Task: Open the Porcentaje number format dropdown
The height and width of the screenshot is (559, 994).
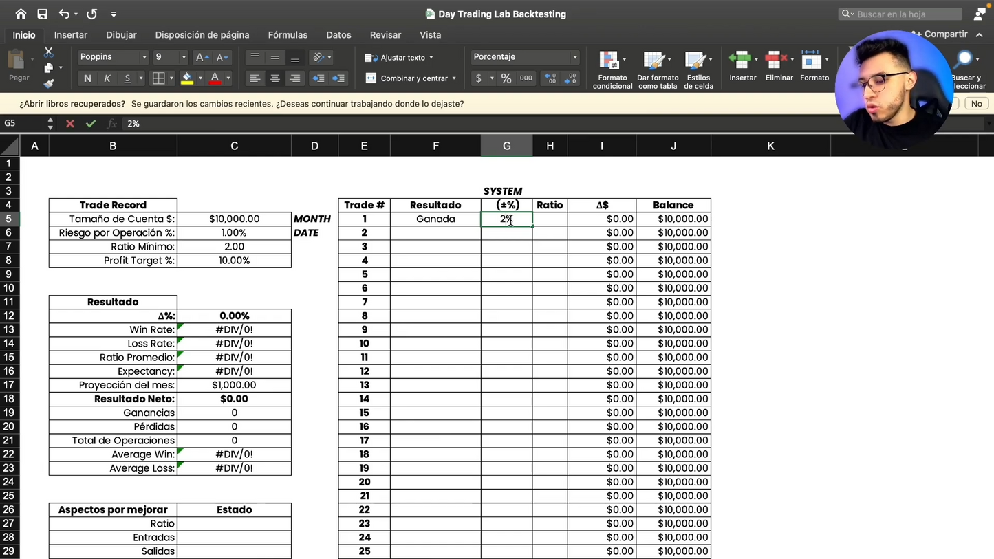Action: point(574,57)
